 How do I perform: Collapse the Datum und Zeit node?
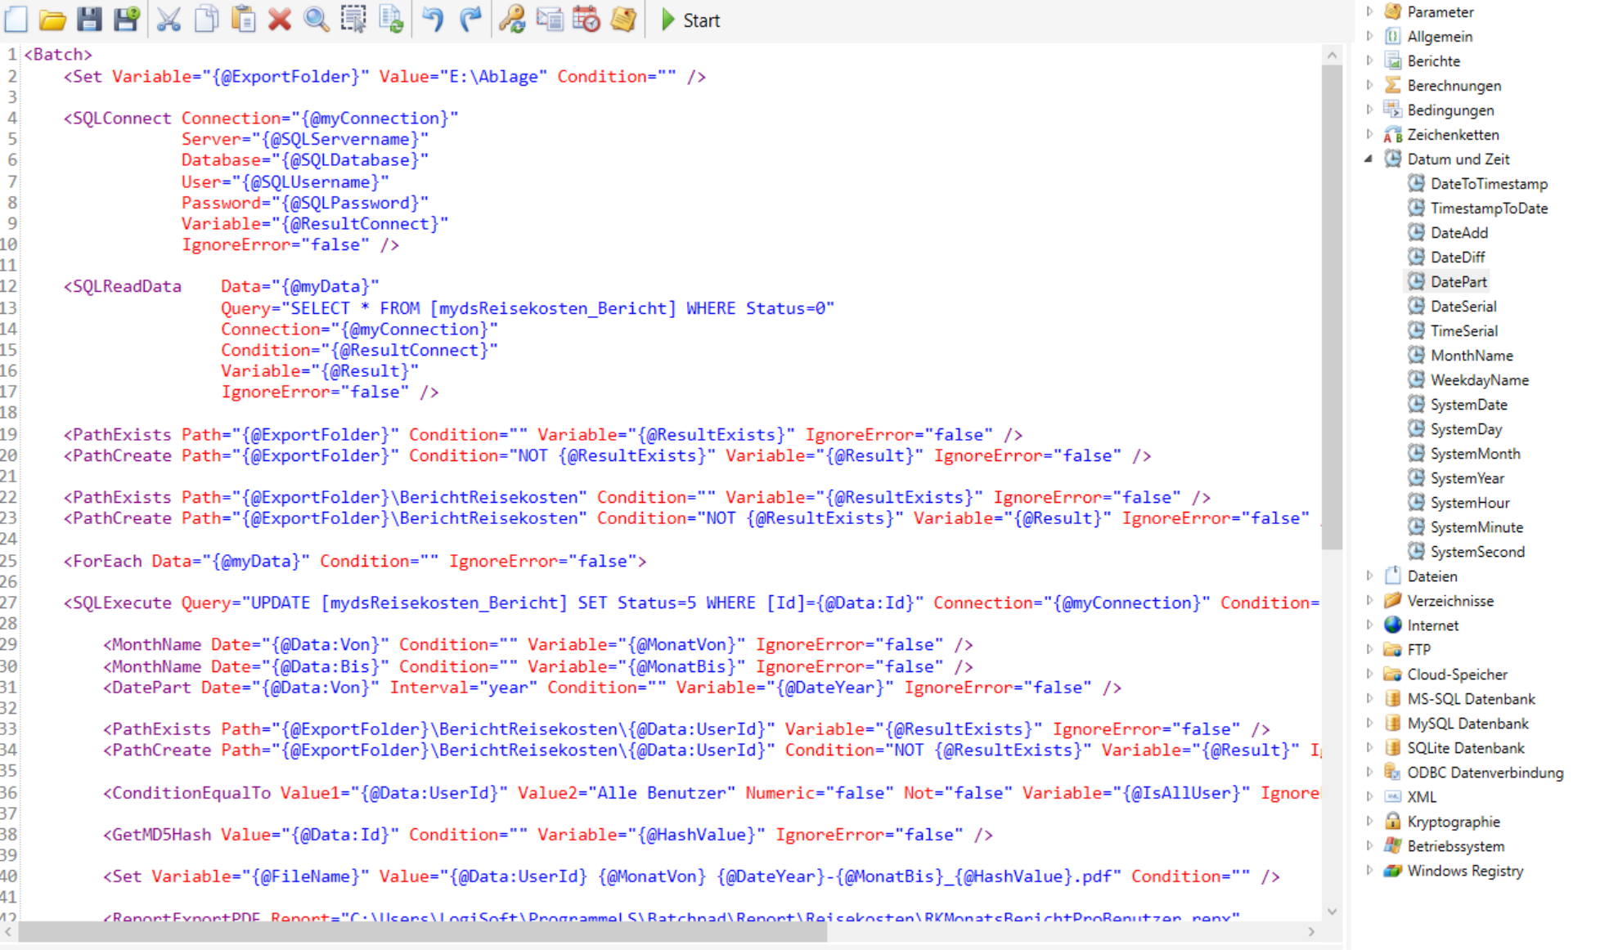(1369, 159)
